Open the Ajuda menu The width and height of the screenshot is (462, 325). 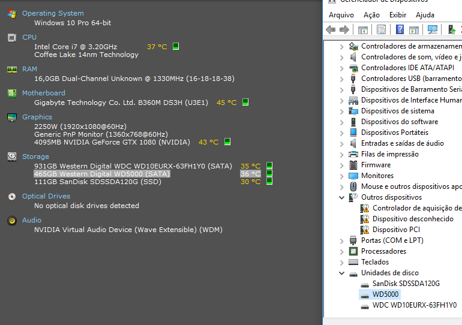coord(425,15)
